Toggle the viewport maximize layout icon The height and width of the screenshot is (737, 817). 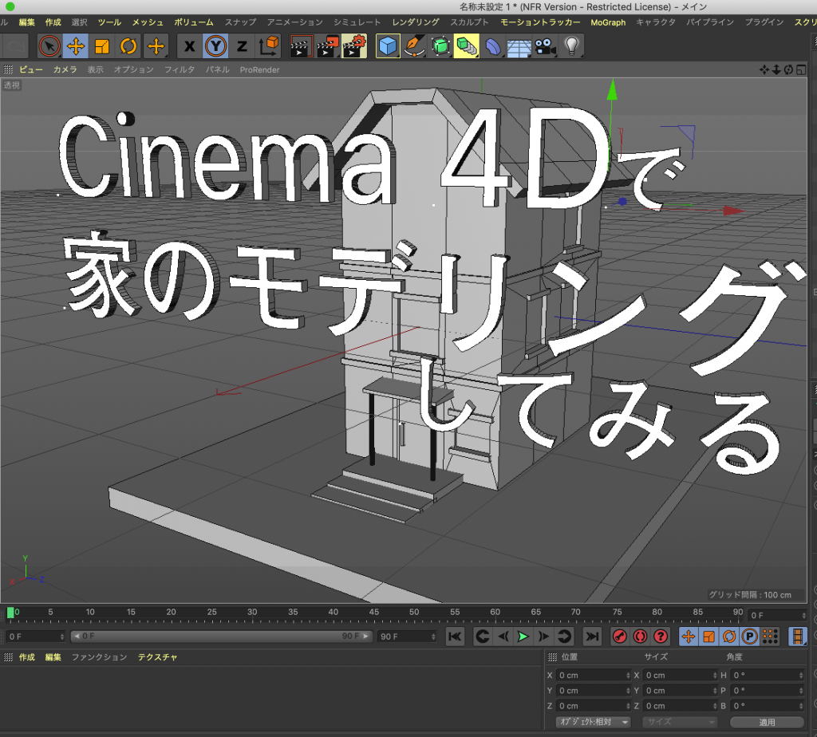pos(801,70)
